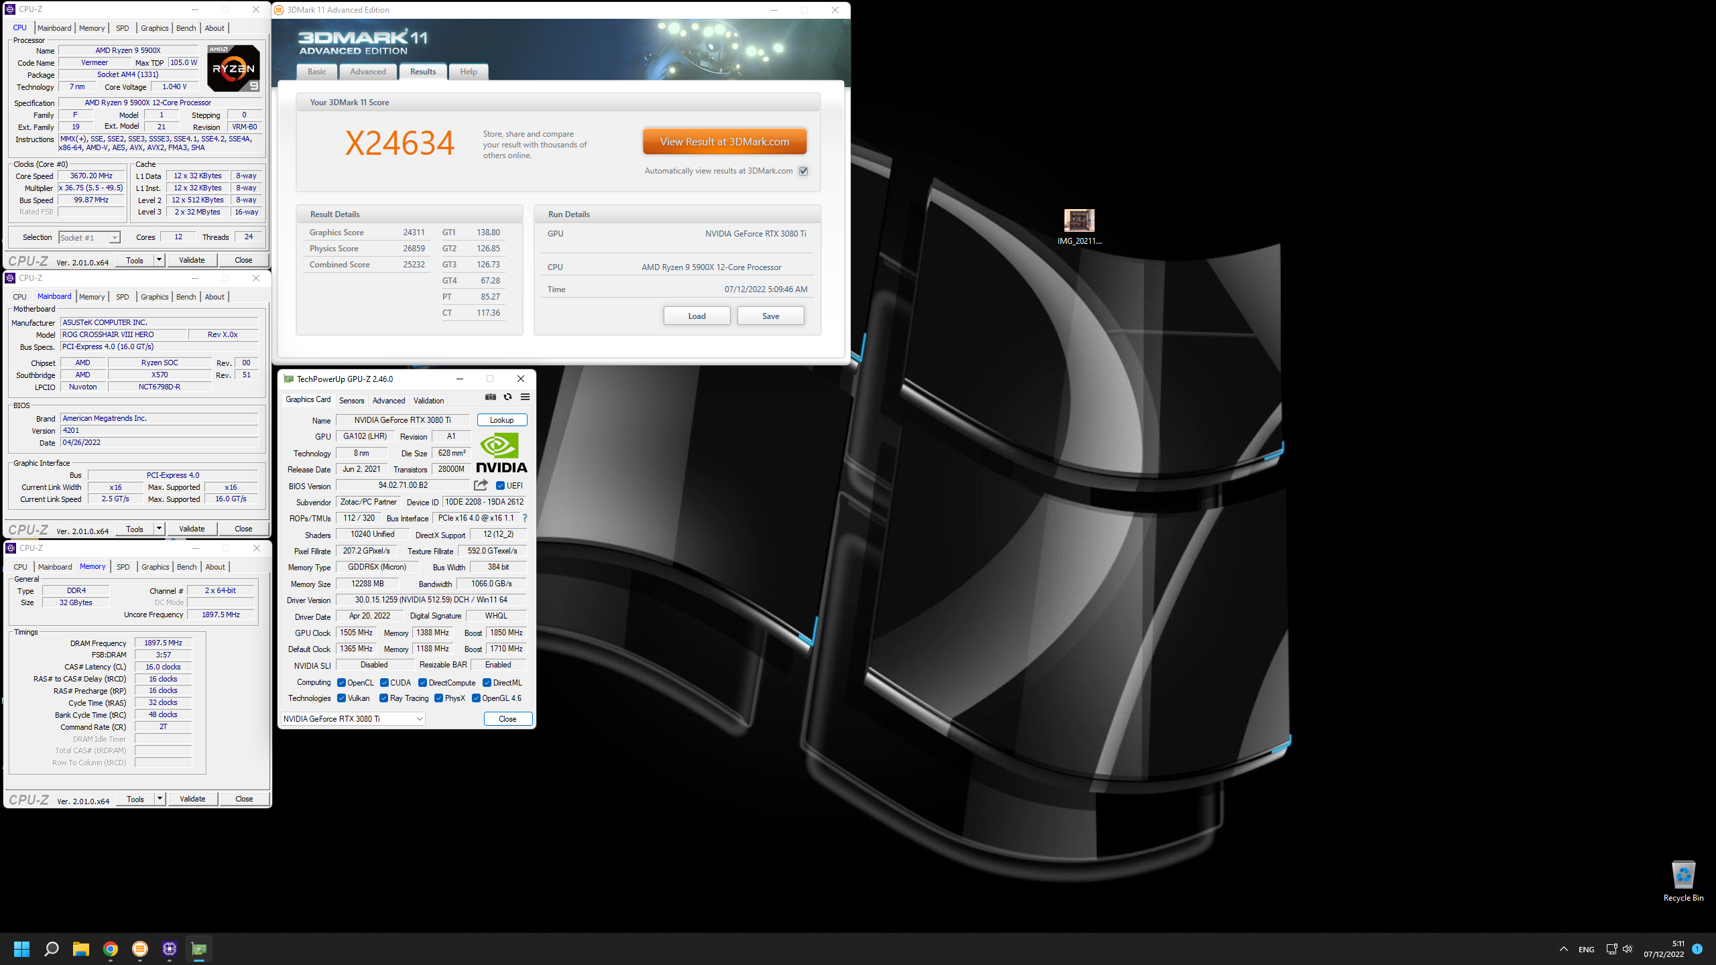Click View Result at 3DMark.com button

724,142
